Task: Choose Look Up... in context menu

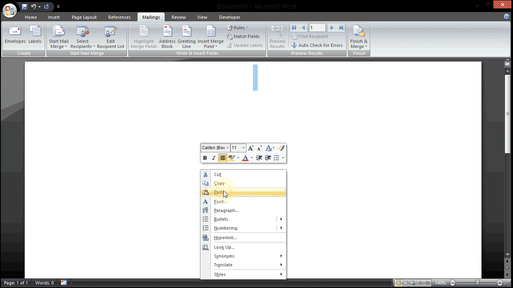Action: [x=243, y=247]
